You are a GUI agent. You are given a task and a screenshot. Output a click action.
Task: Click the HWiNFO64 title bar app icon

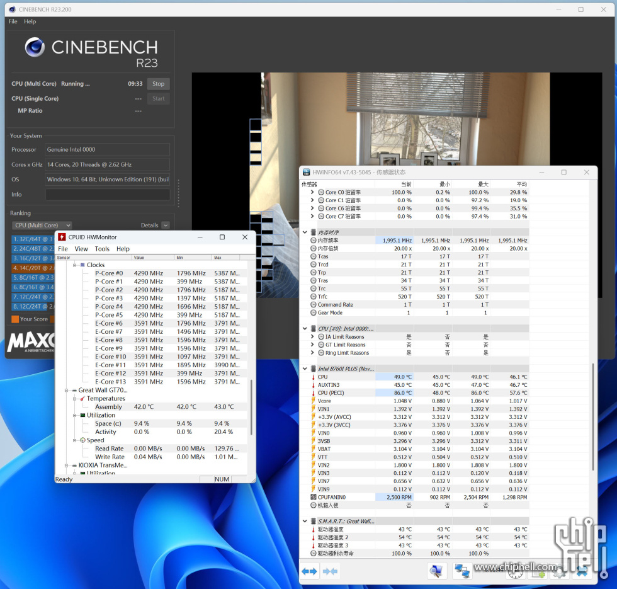306,173
